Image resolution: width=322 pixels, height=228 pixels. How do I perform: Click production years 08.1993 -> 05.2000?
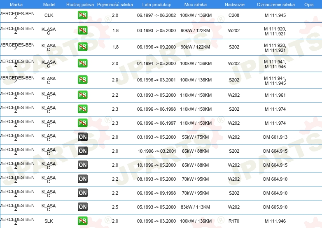[x=156, y=179]
